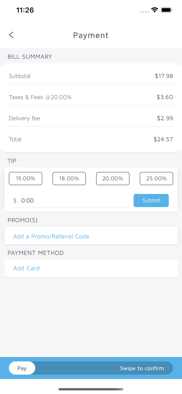Click Swipe to confirm text
This screenshot has width=182, height=394.
(x=142, y=368)
